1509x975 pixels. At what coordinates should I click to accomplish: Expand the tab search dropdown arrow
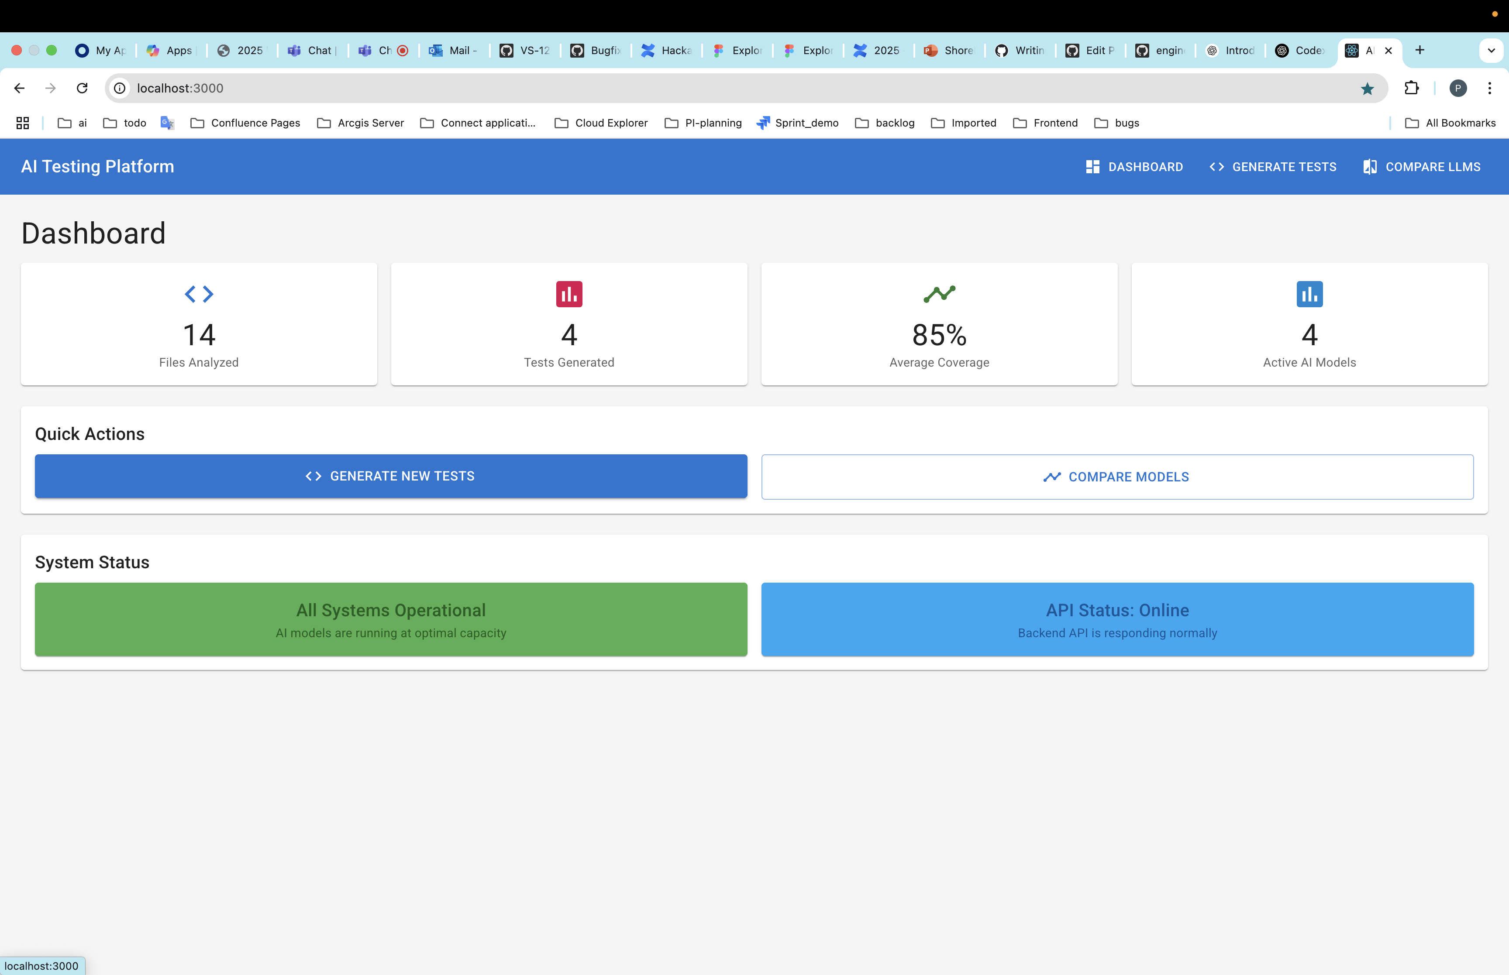coord(1491,50)
